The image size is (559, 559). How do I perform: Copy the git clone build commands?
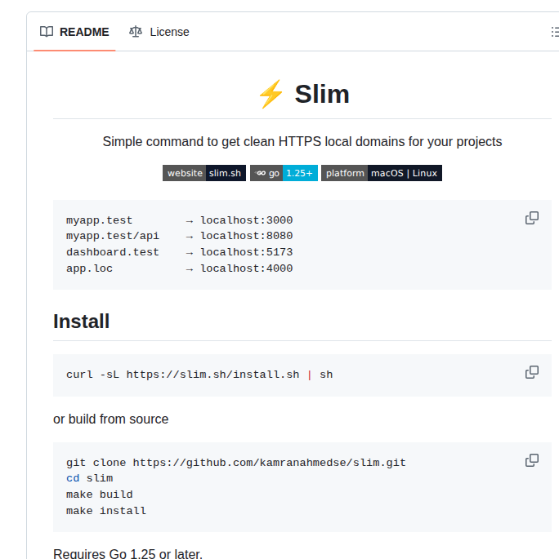click(532, 460)
